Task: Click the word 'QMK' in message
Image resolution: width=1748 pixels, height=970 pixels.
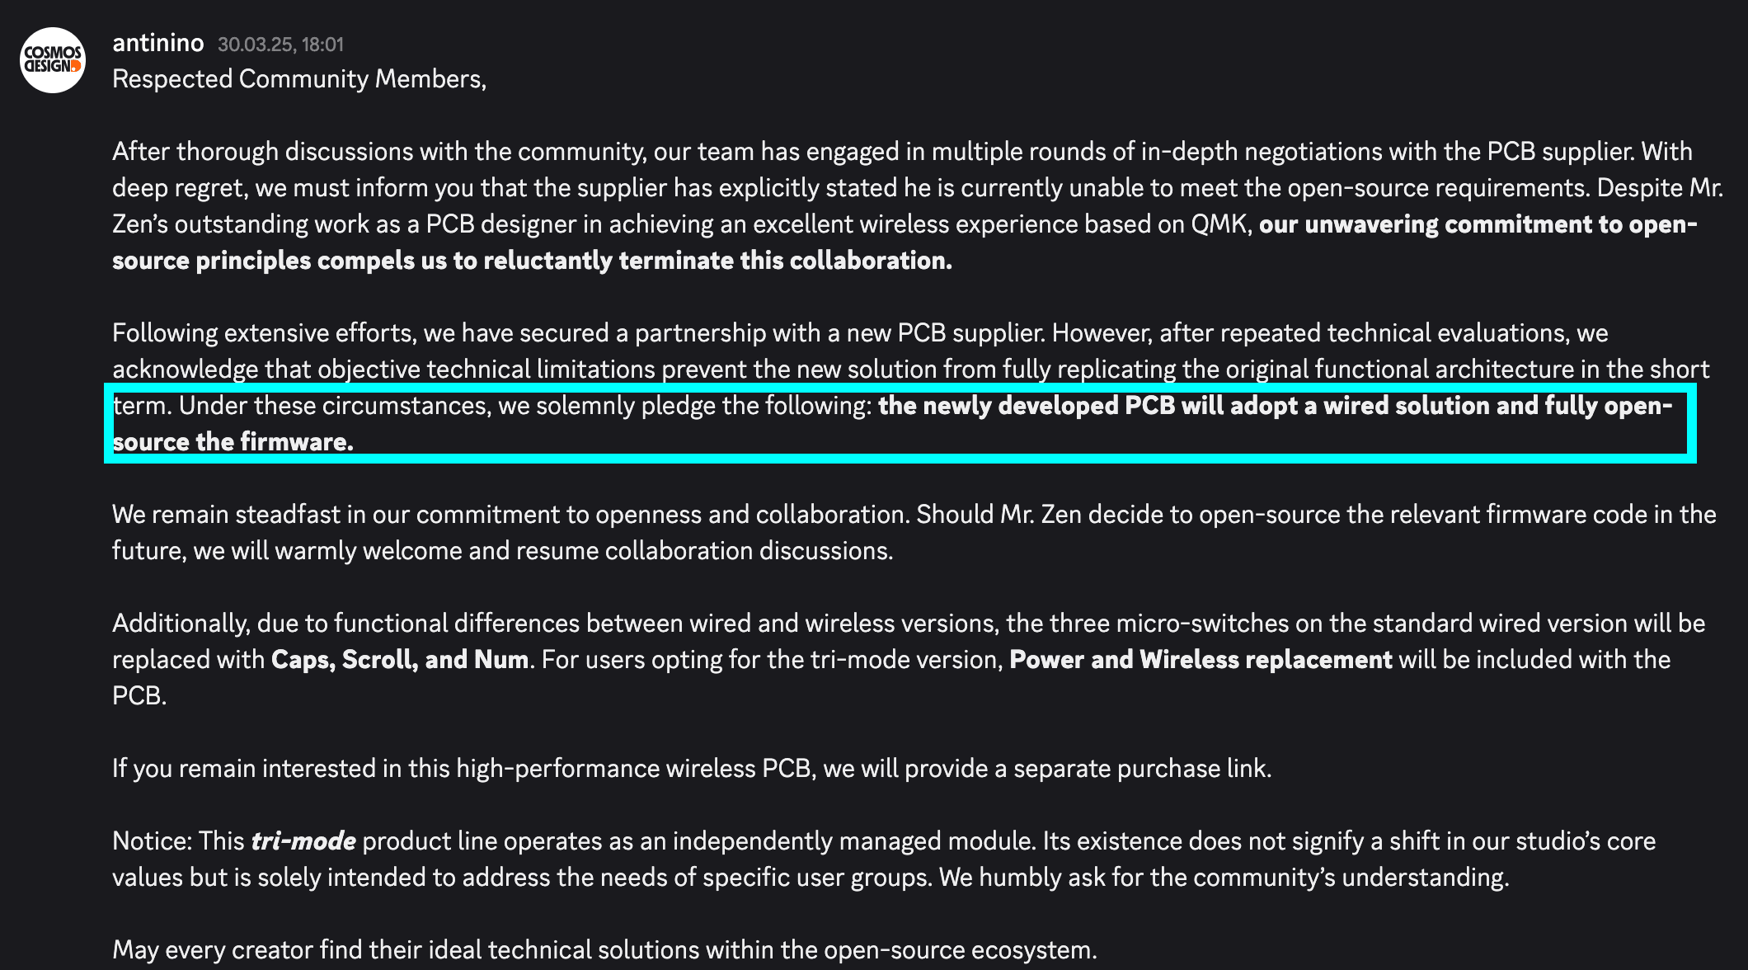Action: 1218,224
